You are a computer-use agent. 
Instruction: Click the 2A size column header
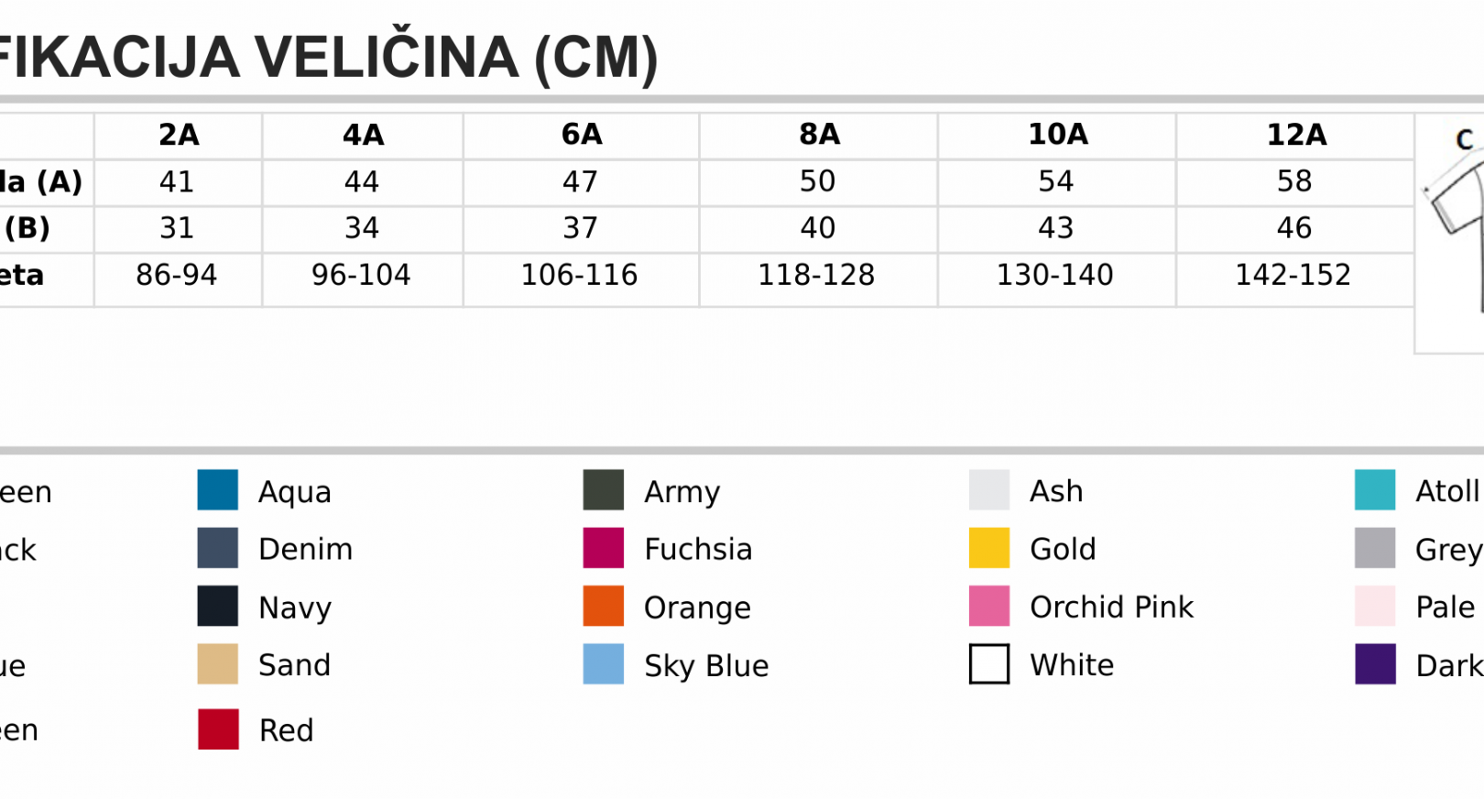point(179,136)
